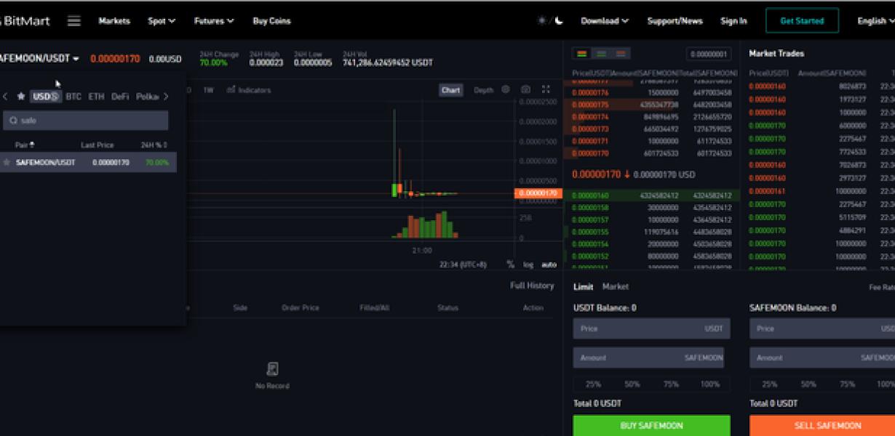Screen dimensions: 895x436
Task: Select the DeFi market tab
Action: pyautogui.click(x=120, y=96)
